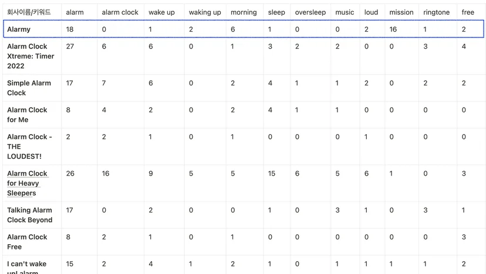Click Simple Alarm Clock's alarm value 17
This screenshot has width=486, height=274.
click(x=69, y=83)
